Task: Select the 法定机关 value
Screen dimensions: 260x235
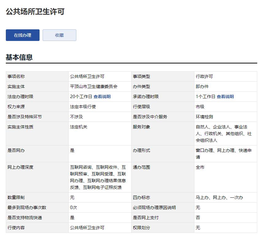Action: [78, 127]
